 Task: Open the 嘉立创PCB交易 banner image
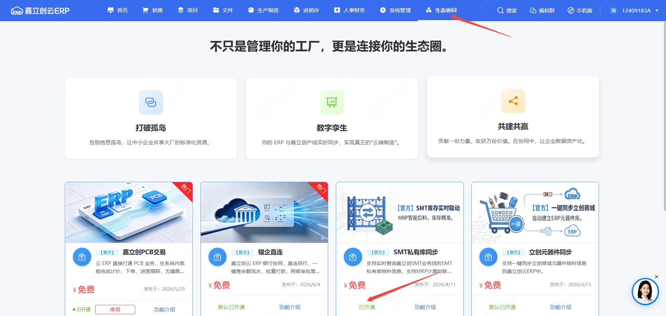[x=129, y=213]
